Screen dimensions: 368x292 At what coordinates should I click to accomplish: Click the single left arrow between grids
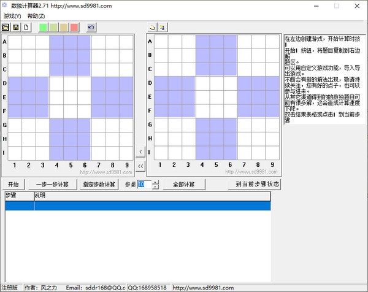(140, 151)
